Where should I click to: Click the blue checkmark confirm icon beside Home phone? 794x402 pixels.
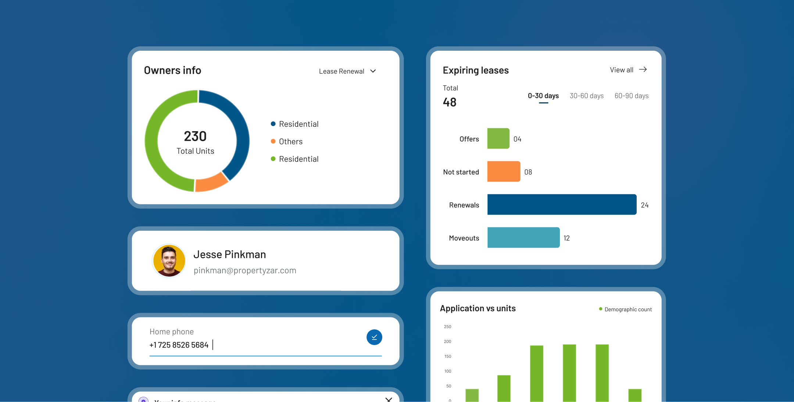coord(374,337)
